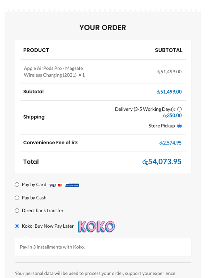Choose the Pay by Cash radio option

coord(17,198)
